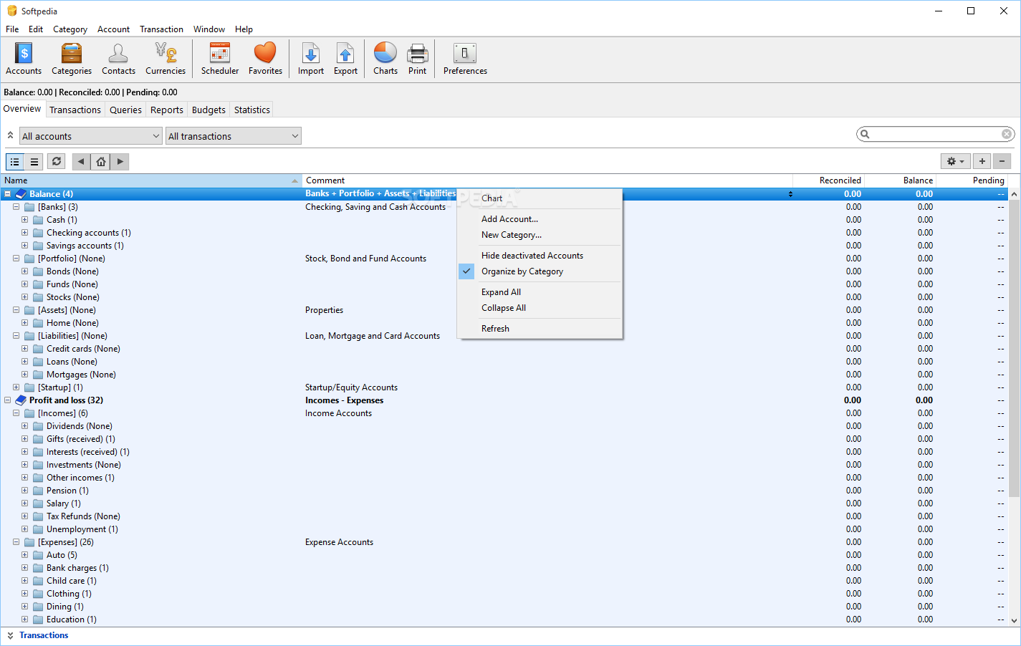Open the Currencies toolbar icon
This screenshot has width=1021, height=646.
(x=166, y=59)
